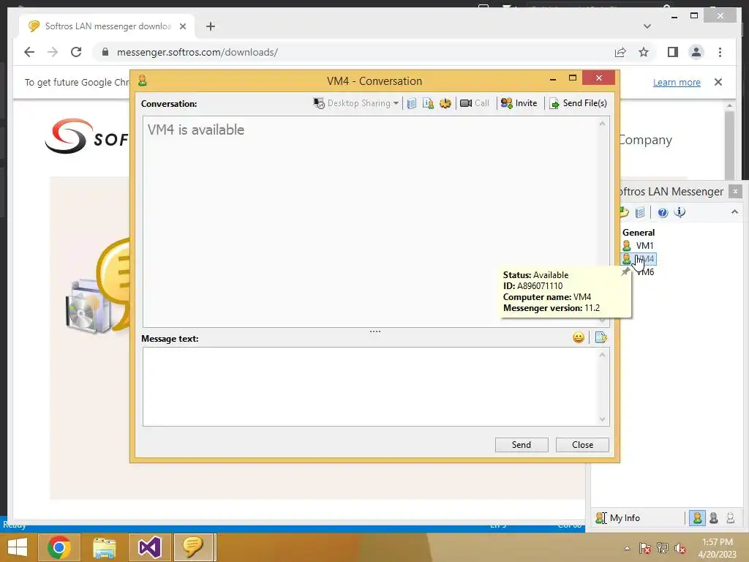Image resolution: width=749 pixels, height=562 pixels.
Task: Click the volume icon in system tray
Action: point(680,549)
